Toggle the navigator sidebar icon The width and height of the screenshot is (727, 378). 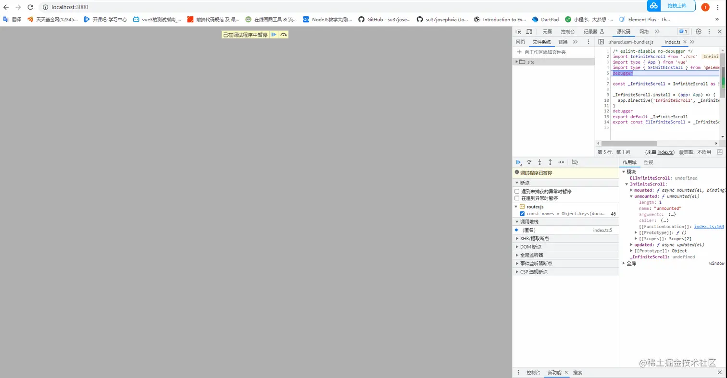(601, 42)
